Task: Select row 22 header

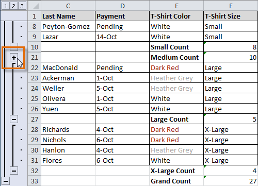Action: click(35, 67)
